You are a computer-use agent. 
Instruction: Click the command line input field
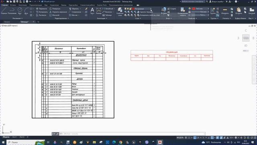[x=133, y=134]
